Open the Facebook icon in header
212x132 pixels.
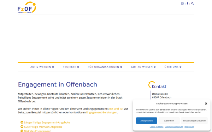tap(187, 4)
